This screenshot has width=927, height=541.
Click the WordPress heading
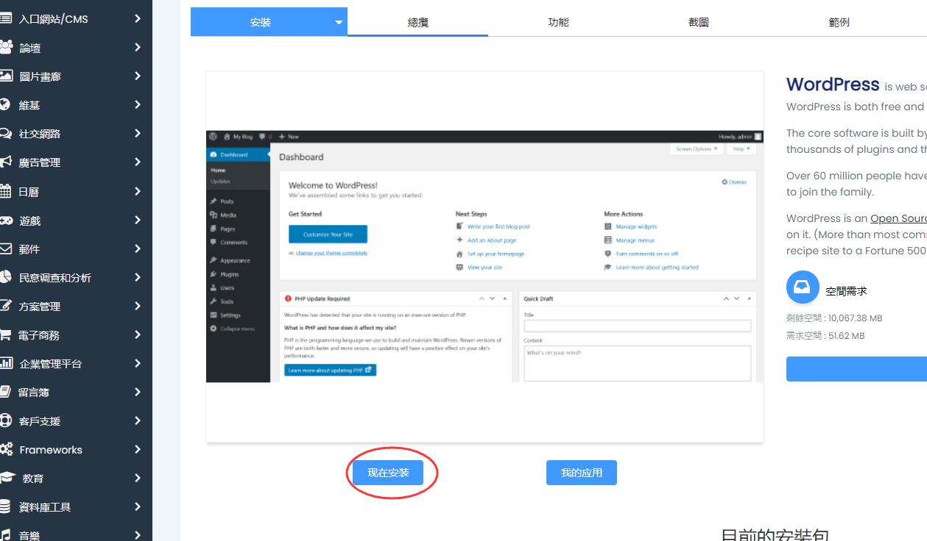[x=833, y=85]
